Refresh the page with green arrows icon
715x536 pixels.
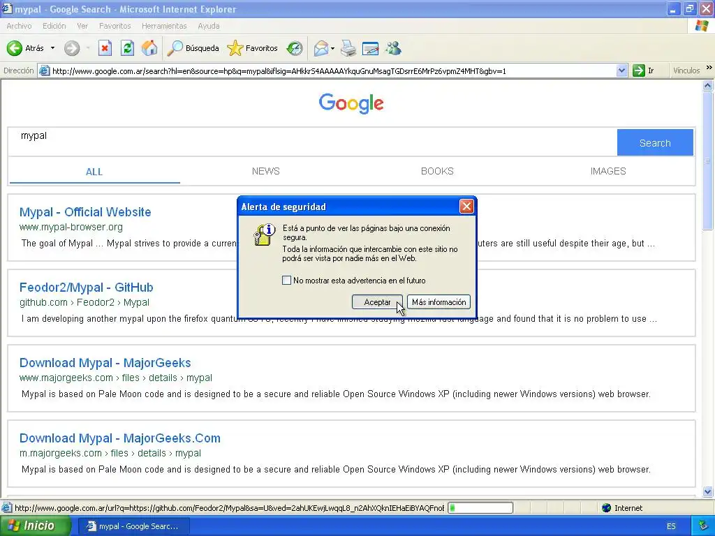tap(127, 48)
